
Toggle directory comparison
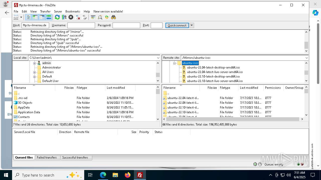pos(100,17)
